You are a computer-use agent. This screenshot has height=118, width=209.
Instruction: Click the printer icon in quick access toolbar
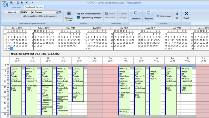12,2
